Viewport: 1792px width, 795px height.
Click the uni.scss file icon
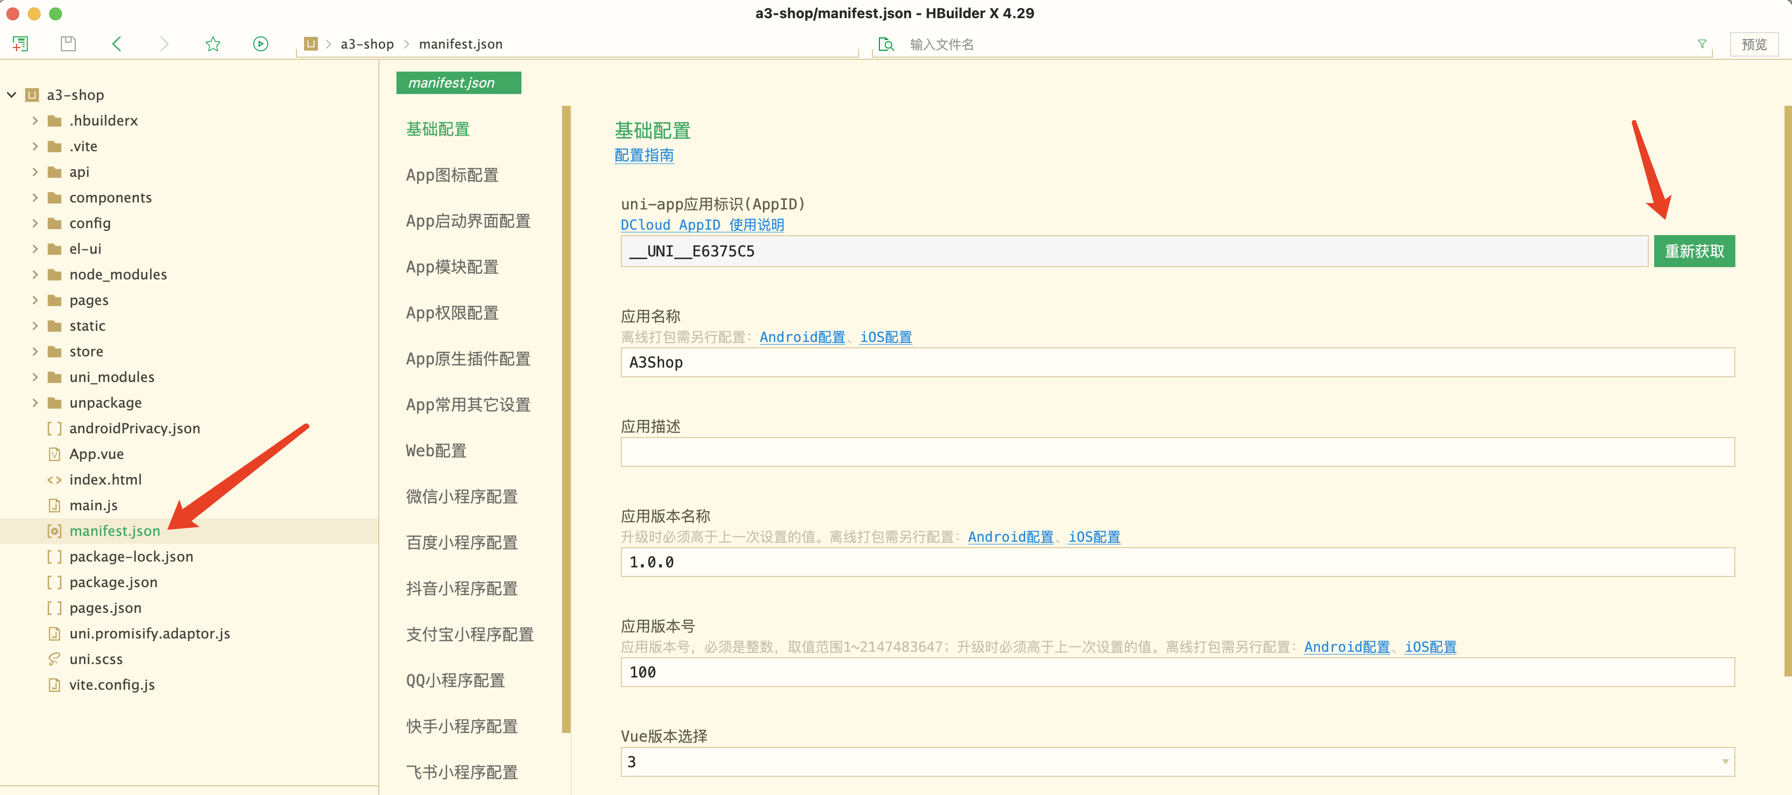54,659
